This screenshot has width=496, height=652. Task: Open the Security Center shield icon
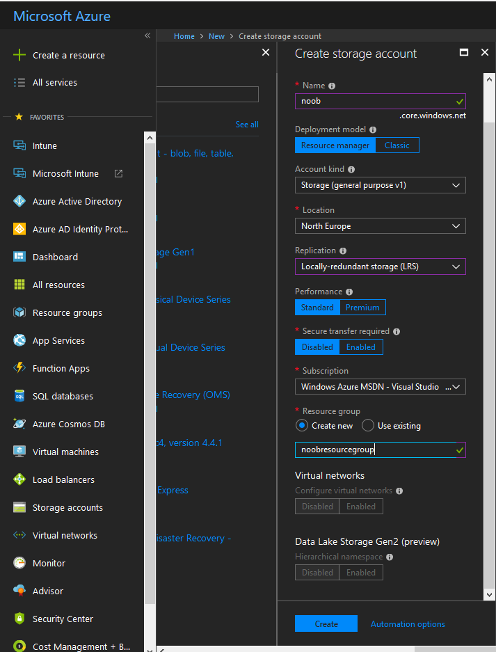(x=19, y=619)
